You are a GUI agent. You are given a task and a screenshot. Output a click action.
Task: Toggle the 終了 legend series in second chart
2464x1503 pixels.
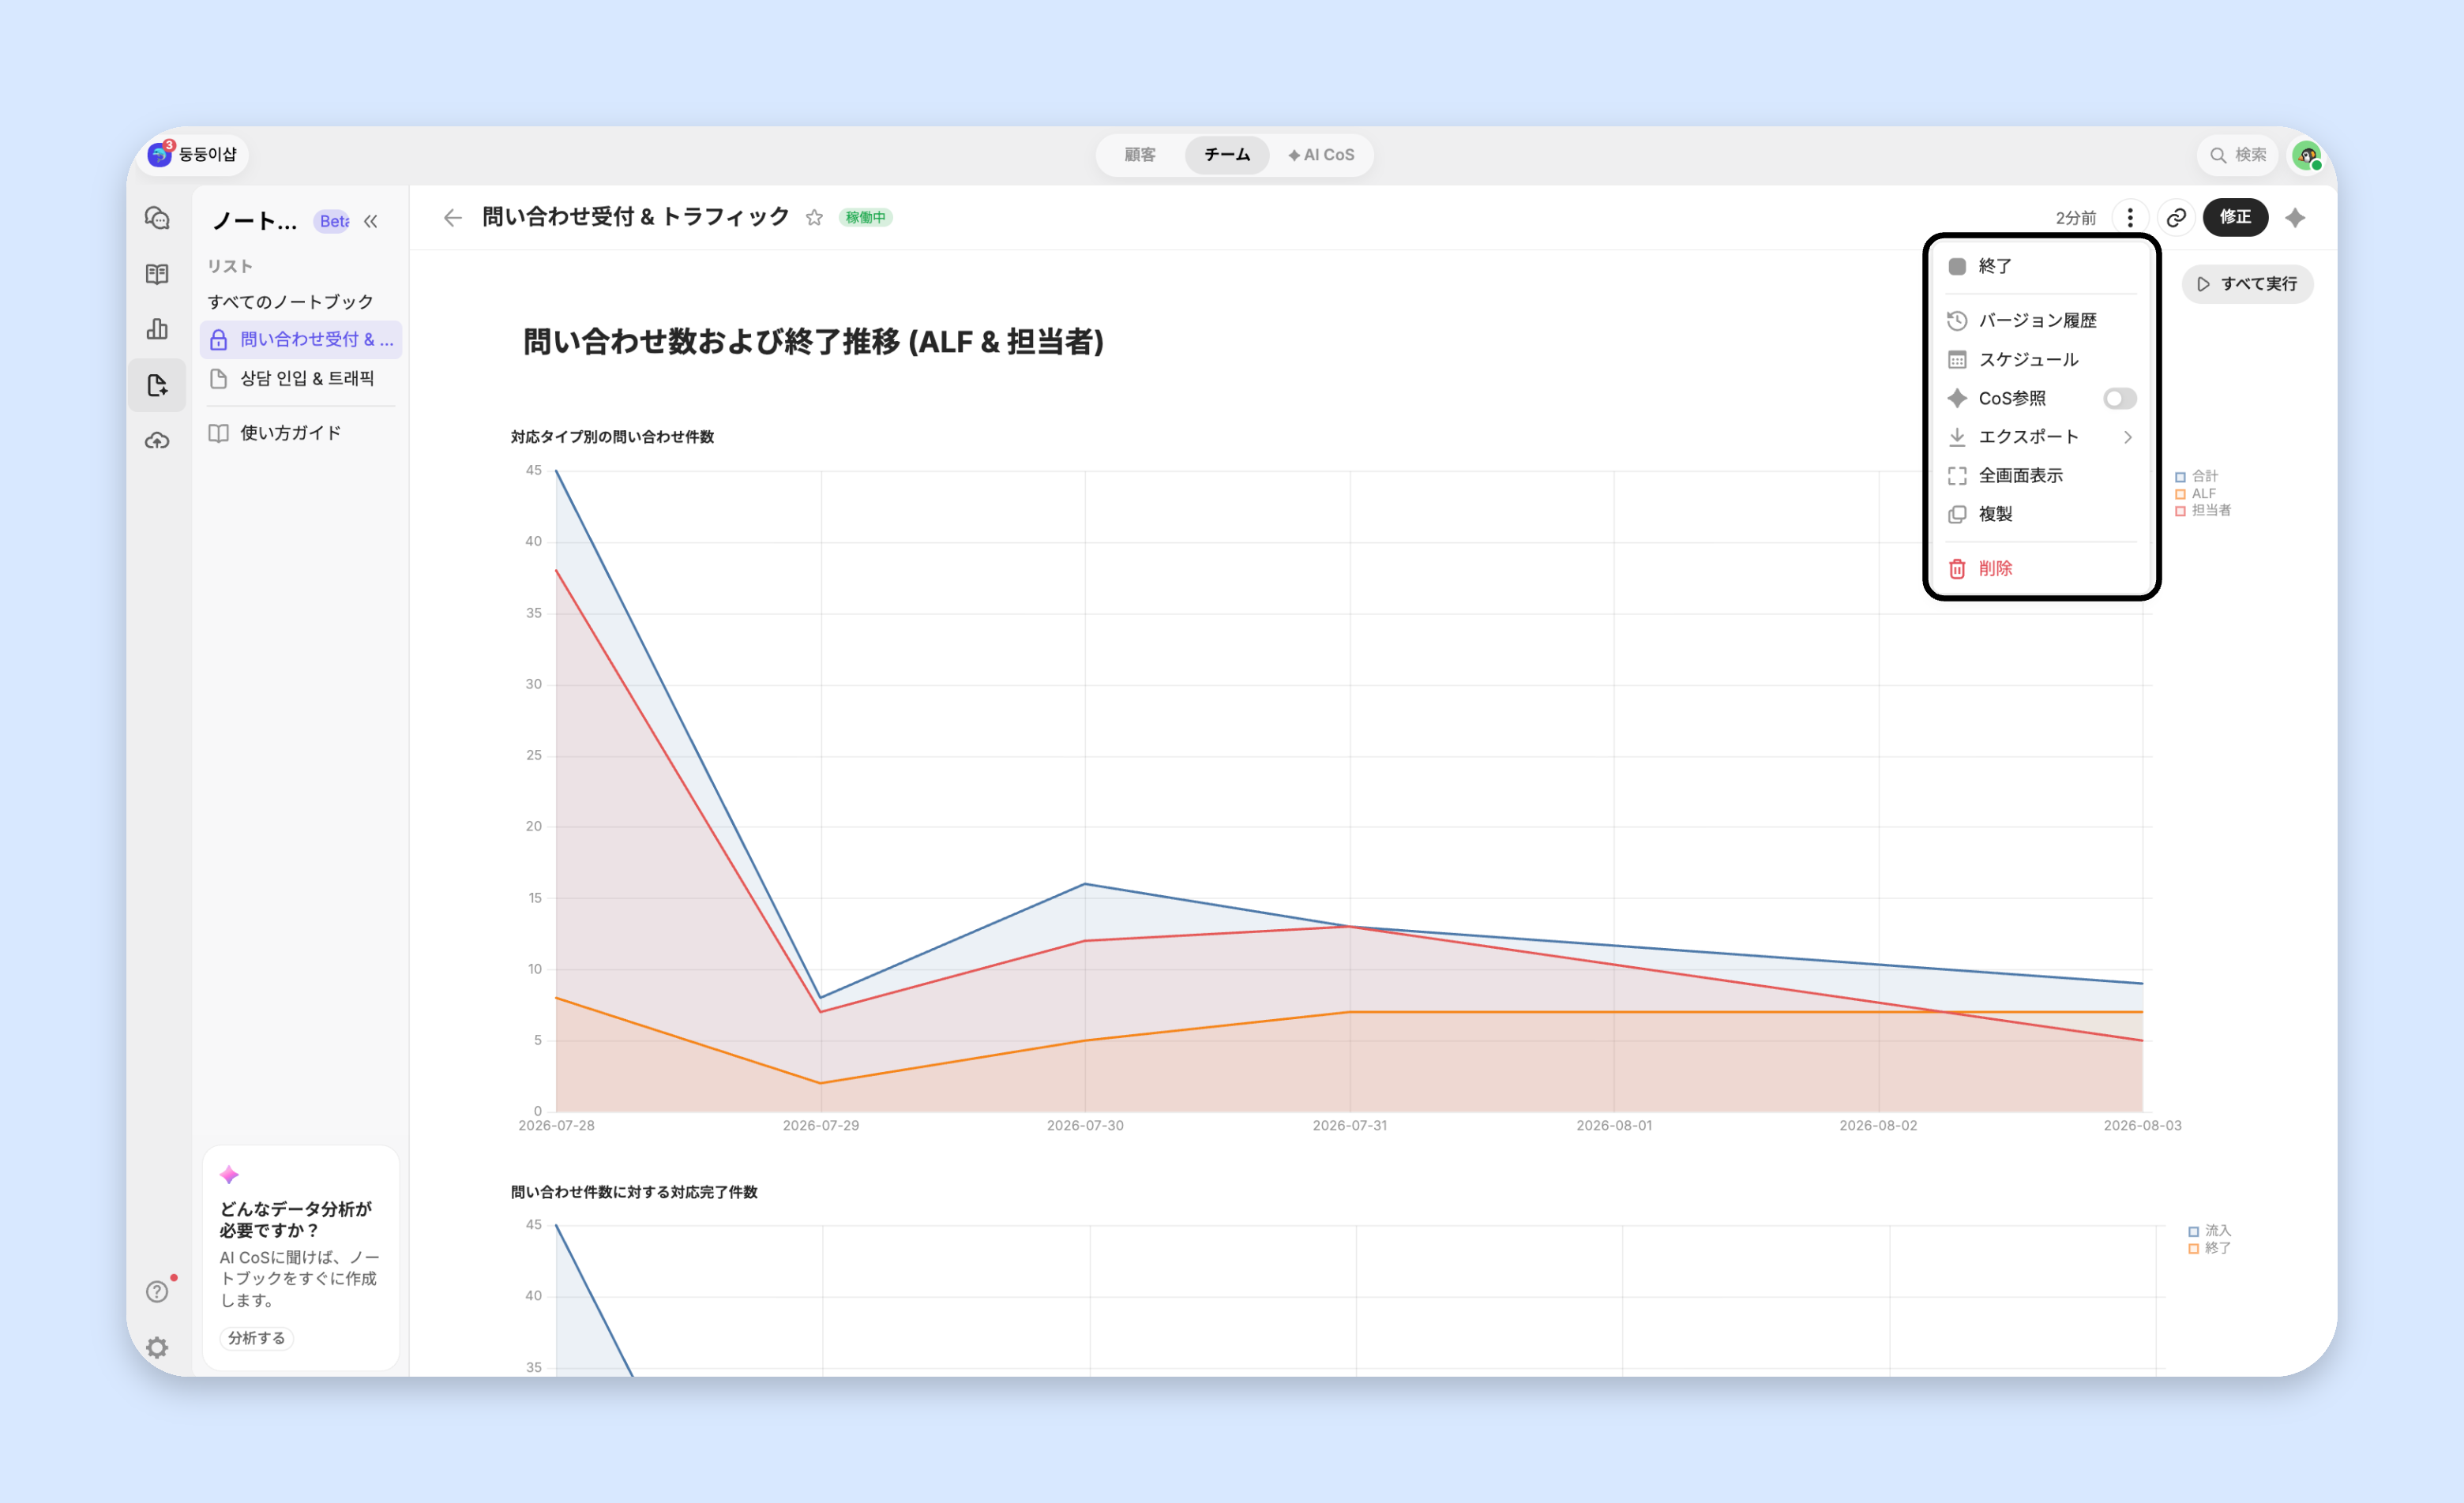click(2209, 1248)
